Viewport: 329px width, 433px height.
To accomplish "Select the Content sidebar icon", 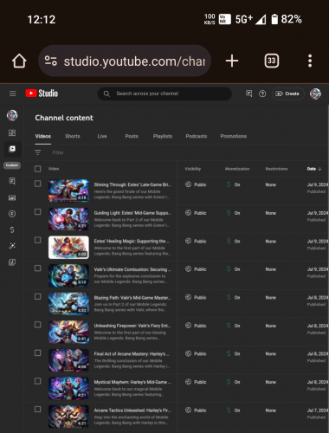I will [12, 149].
